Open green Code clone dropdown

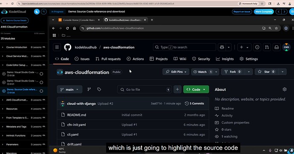pyautogui.click(x=196, y=90)
